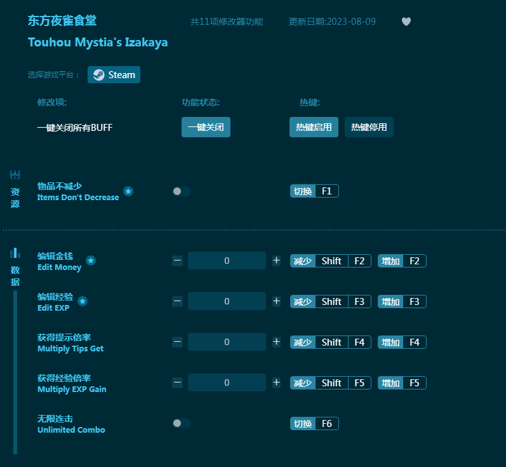Decrease Multiply EXP Gain with minus
The width and height of the screenshot is (506, 467).
(x=177, y=382)
